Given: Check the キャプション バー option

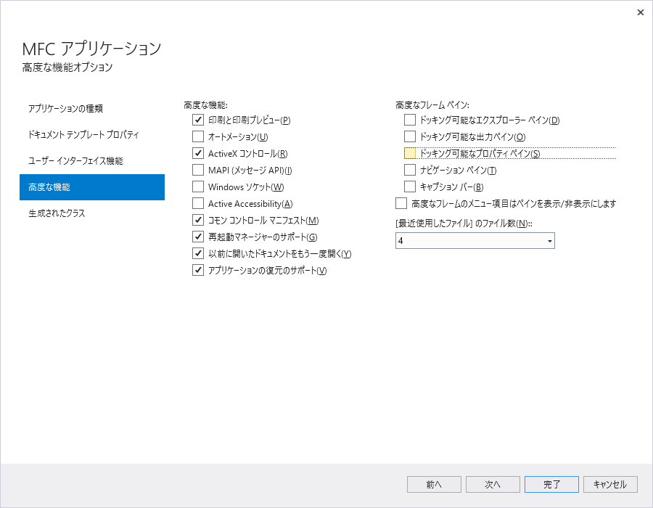Looking at the screenshot, I should (409, 187).
